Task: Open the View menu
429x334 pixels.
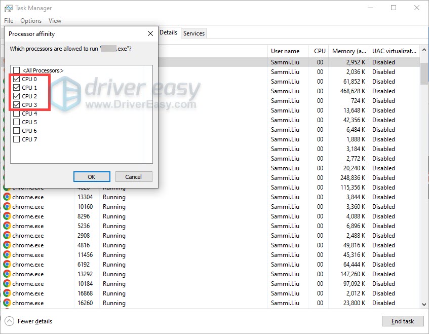Action: [55, 21]
